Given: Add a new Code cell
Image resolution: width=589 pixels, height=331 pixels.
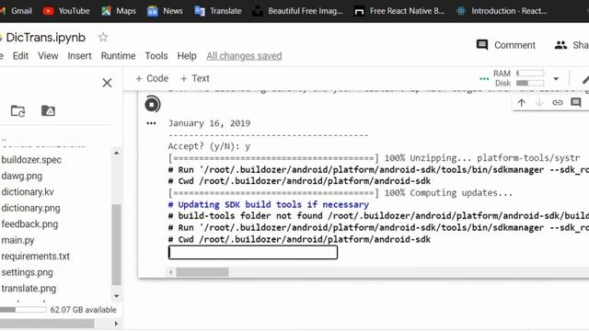Looking at the screenshot, I should [152, 78].
